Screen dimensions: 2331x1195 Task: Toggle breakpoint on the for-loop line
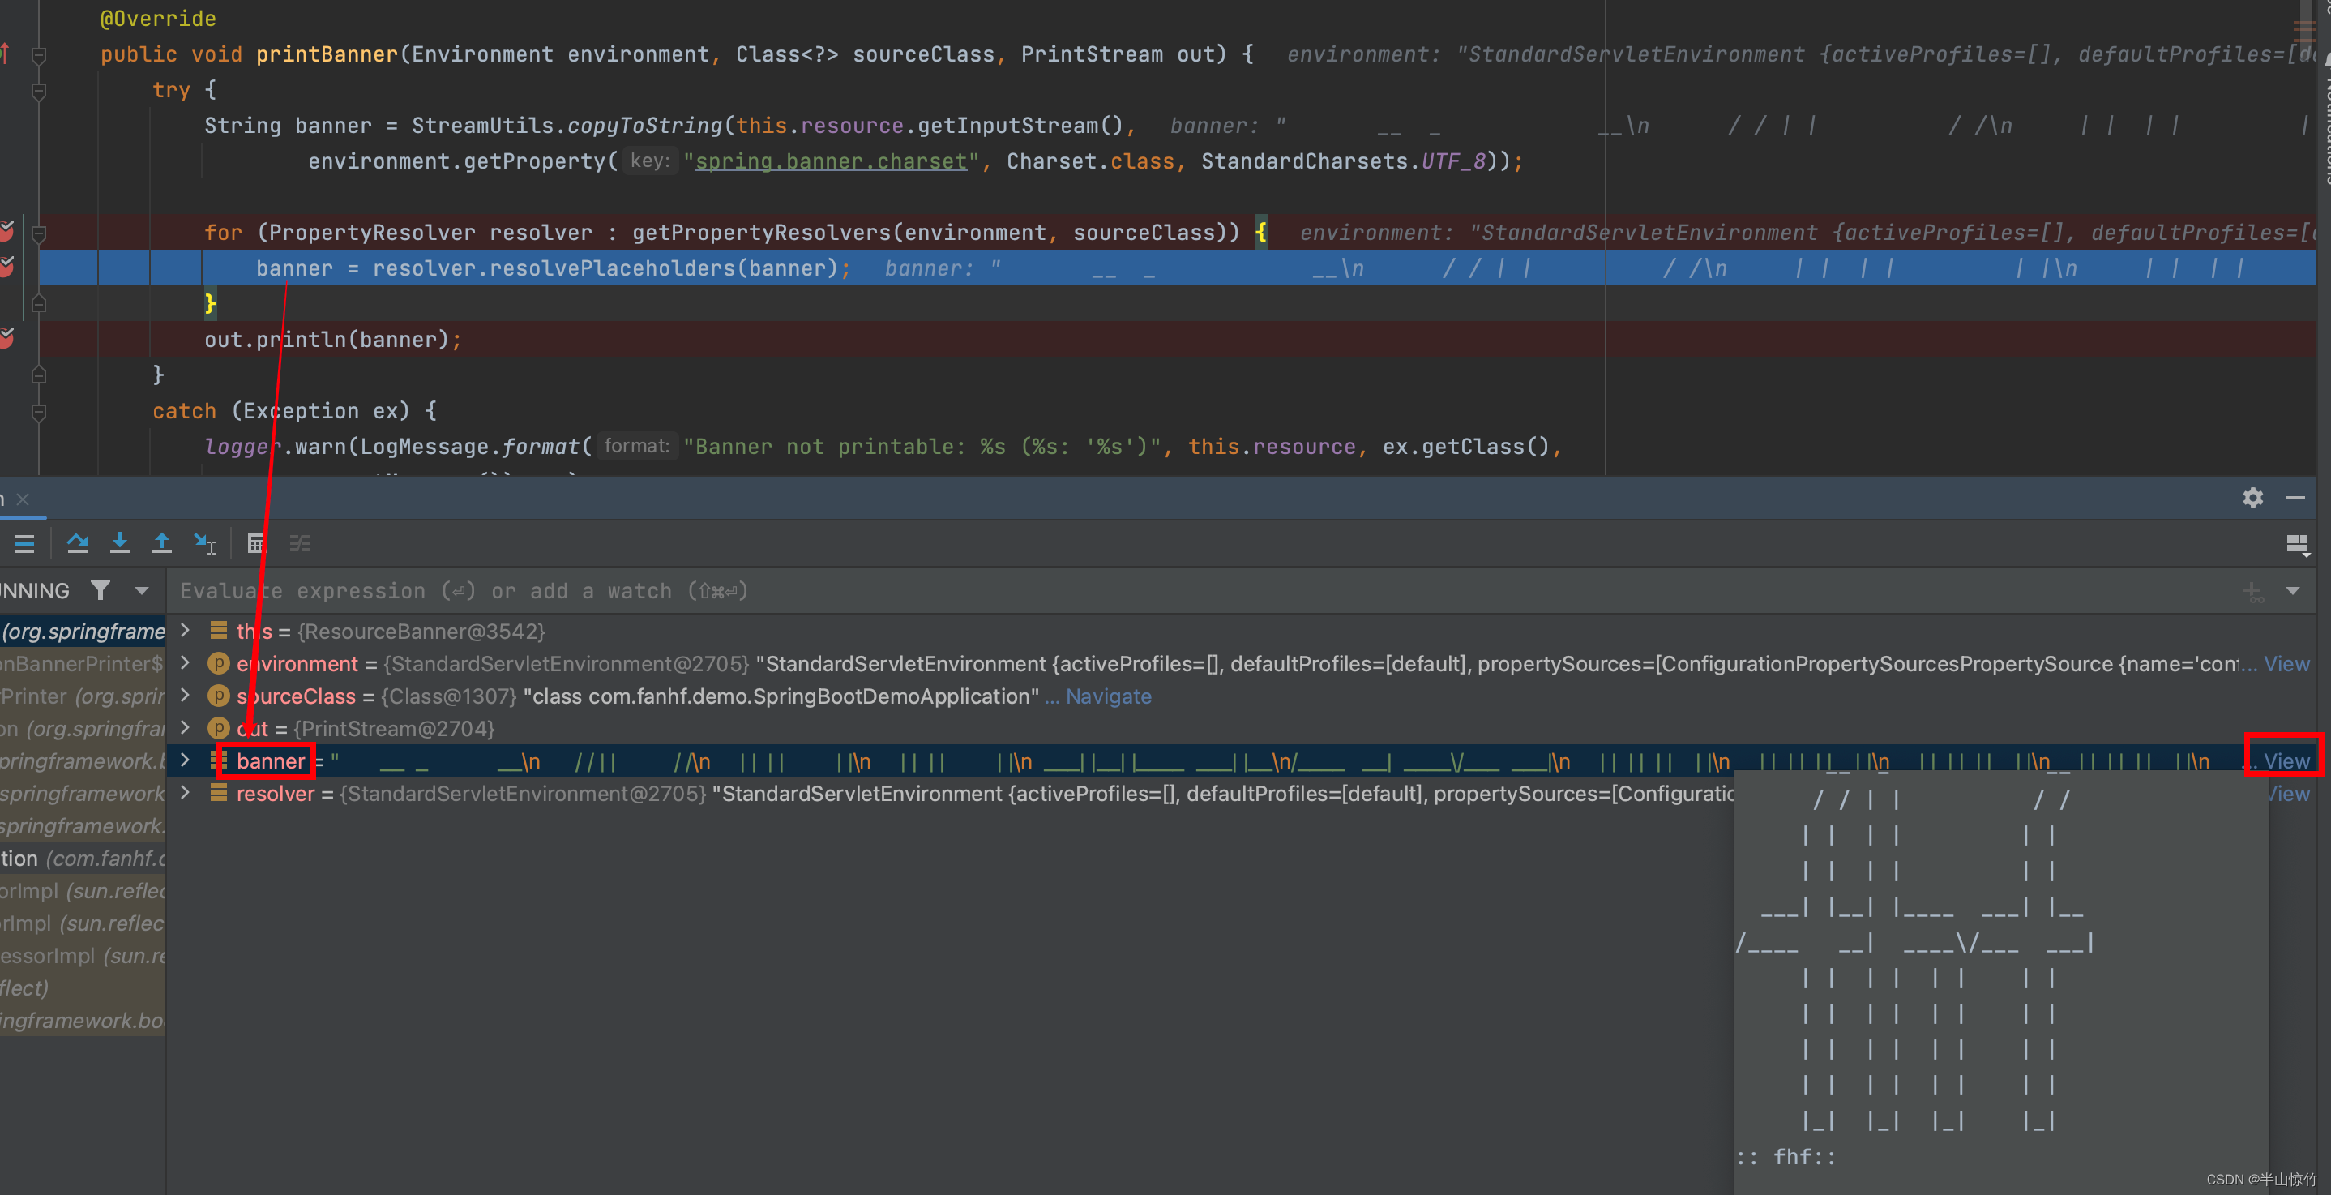coord(7,231)
